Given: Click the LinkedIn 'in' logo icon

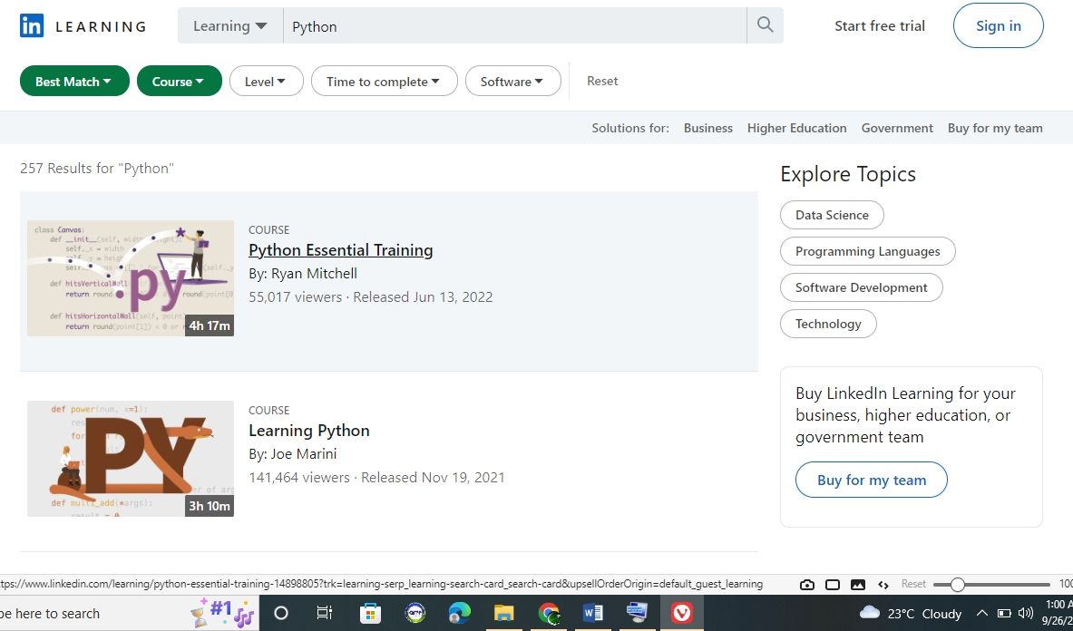Looking at the screenshot, I should [x=32, y=26].
